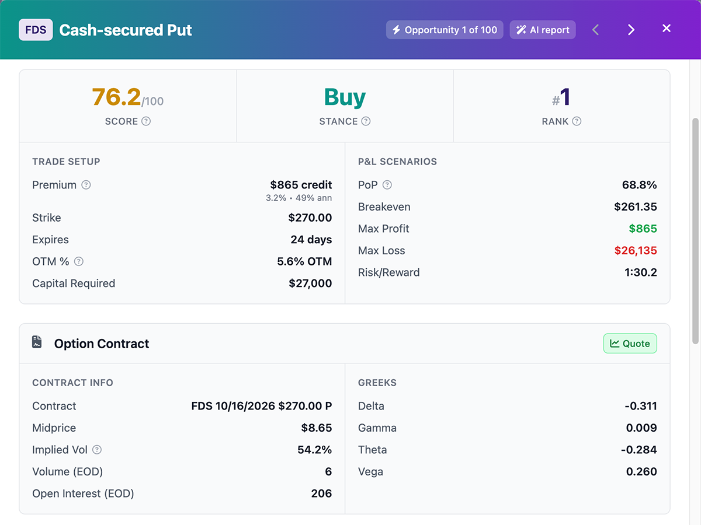
Task: Select the 76.2 score value
Action: click(x=116, y=97)
